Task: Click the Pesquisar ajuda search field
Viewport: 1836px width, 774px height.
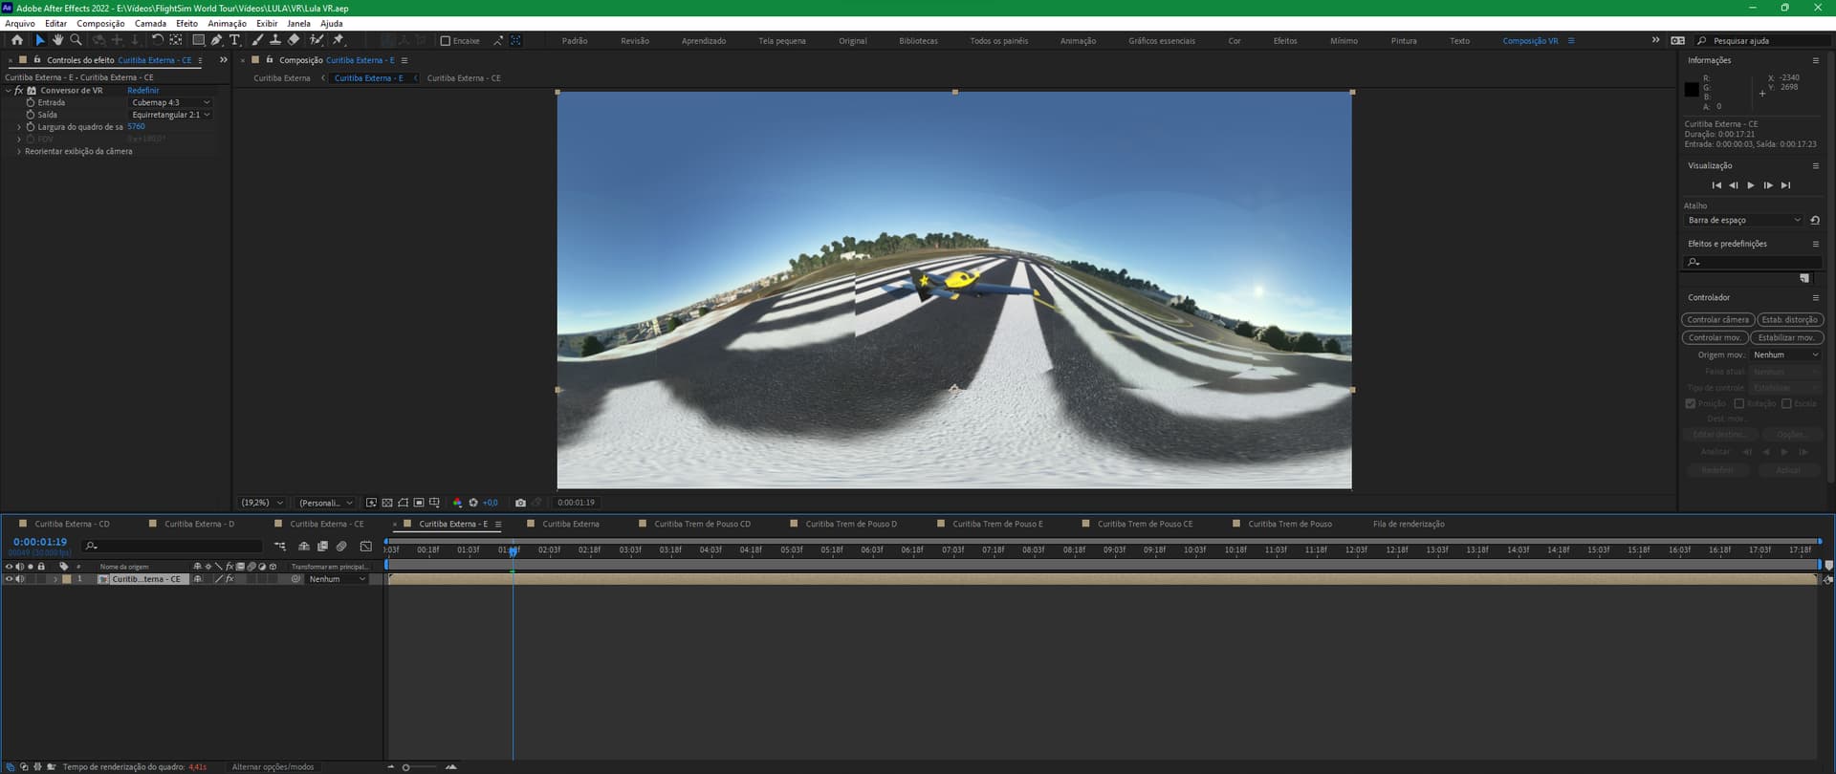Action: point(1764,41)
